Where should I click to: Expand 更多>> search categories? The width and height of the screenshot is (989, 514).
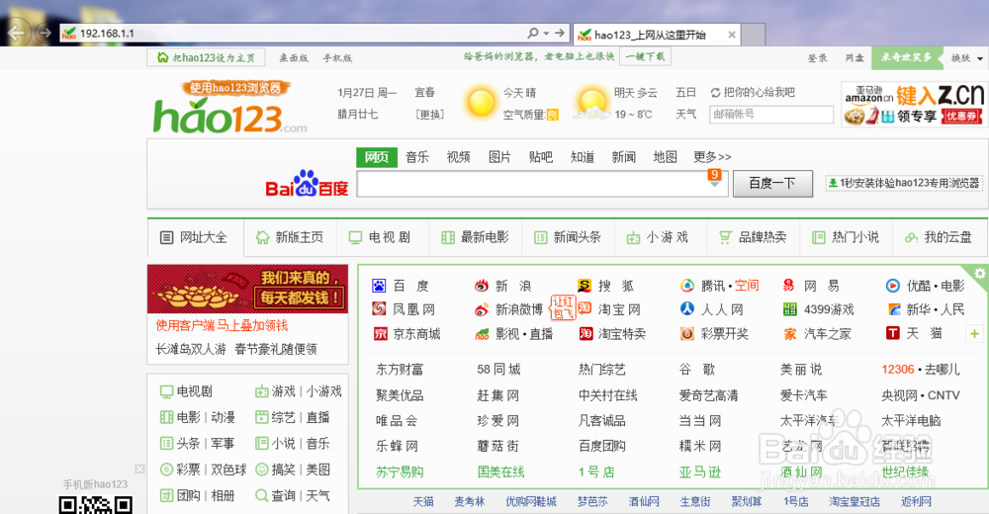[712, 157]
